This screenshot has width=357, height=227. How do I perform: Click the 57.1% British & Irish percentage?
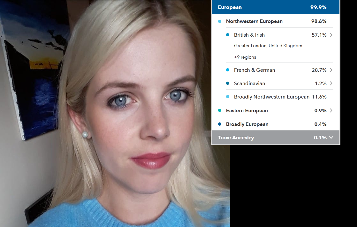coord(319,35)
